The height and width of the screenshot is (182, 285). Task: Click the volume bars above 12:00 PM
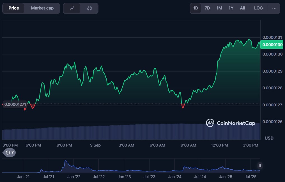(219, 131)
